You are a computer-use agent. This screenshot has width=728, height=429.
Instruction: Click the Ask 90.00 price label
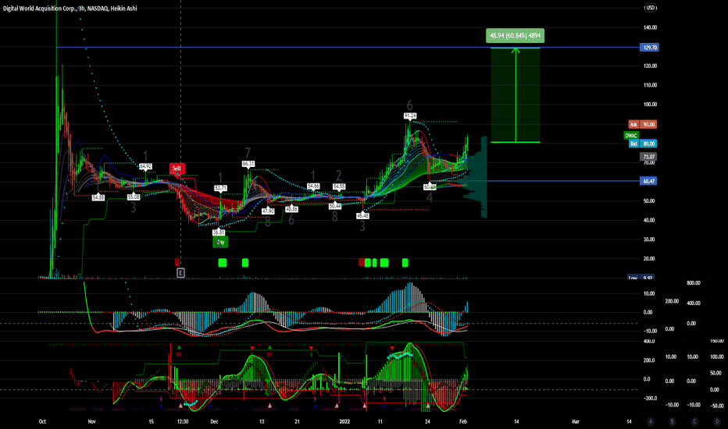point(643,124)
